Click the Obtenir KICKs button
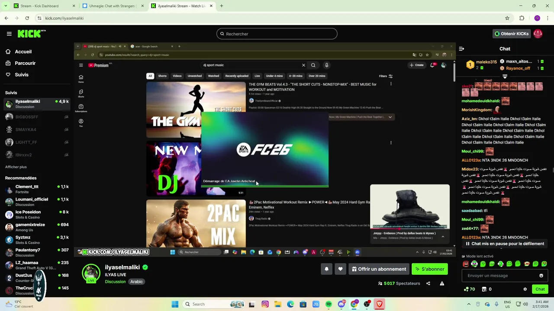This screenshot has width=554, height=311. pyautogui.click(x=512, y=34)
